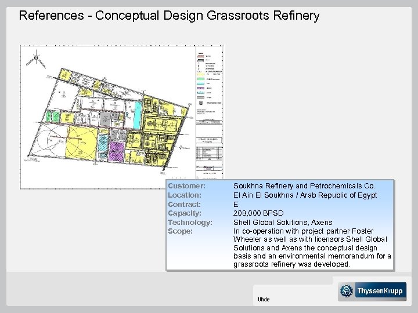Image resolution: width=418 pixels, height=313 pixels.
Task: Click the 'Uhde' label in the footer
Action: pos(263,299)
